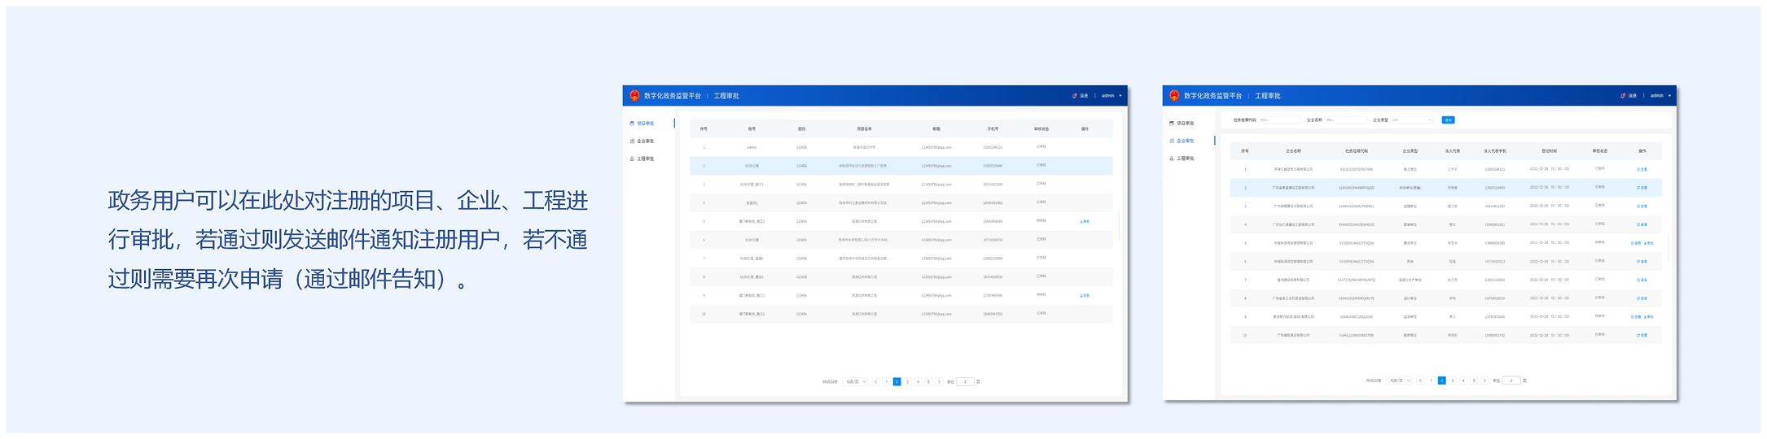Select 项目审批 in right window sidebar
Viewport: 1767px width, 439px height.
click(x=1182, y=124)
